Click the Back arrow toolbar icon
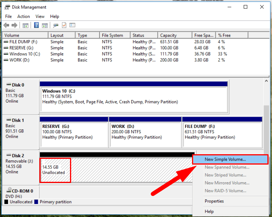 (7, 25)
